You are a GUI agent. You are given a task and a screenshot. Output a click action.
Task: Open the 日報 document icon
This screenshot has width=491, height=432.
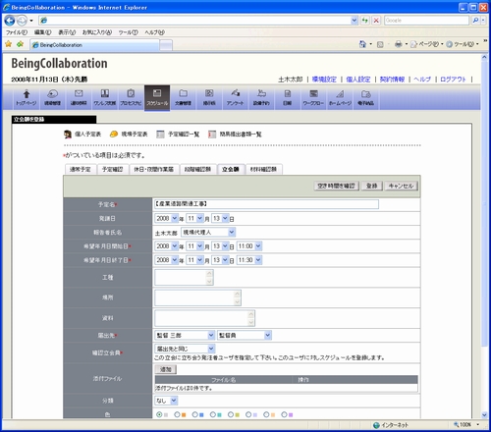click(288, 97)
